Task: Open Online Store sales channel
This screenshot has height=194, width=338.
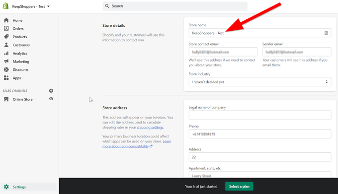Action: pos(22,99)
